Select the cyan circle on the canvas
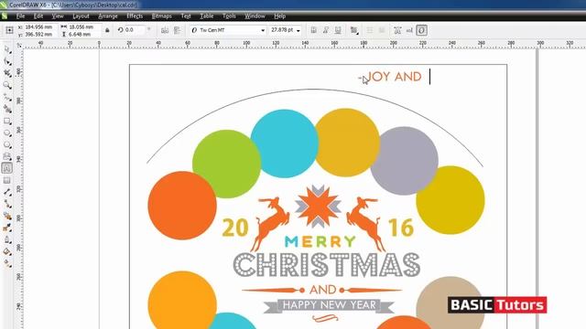This screenshot has height=329, width=586. (x=285, y=143)
